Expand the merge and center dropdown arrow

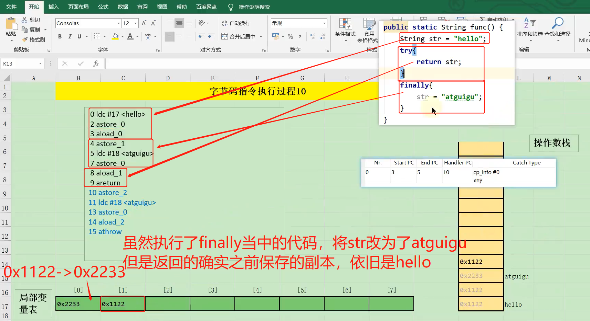[261, 36]
